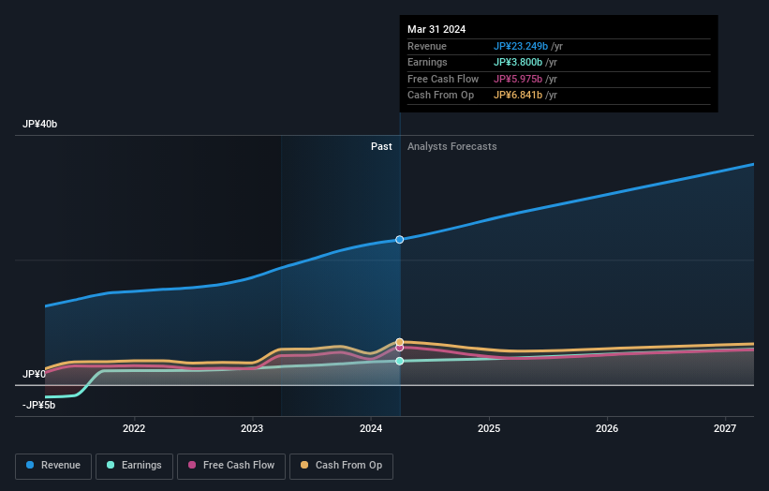
Task: Click the Analysts Forecasts label
Action: tap(452, 147)
